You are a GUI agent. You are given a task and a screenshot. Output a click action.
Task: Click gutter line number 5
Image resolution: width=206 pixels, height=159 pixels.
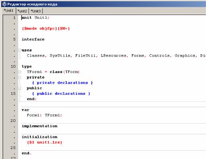pos(14,39)
